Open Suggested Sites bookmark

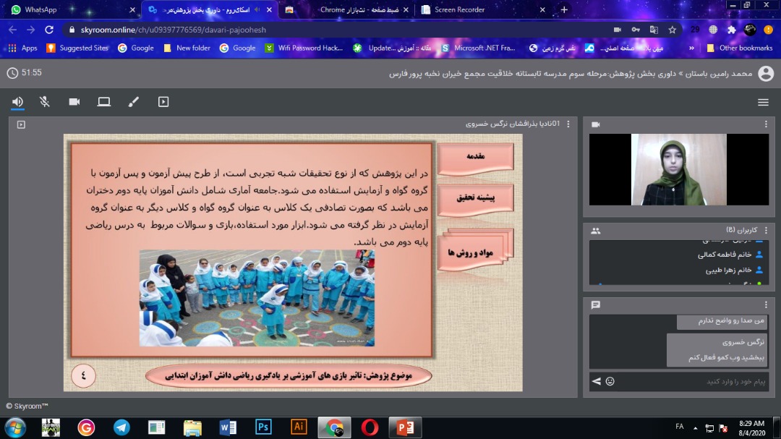77,48
